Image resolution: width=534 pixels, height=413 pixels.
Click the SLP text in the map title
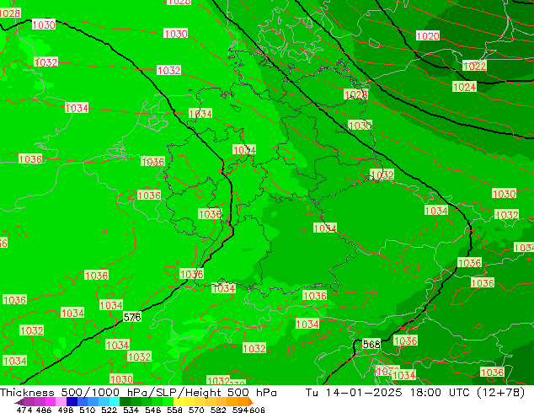coord(164,393)
